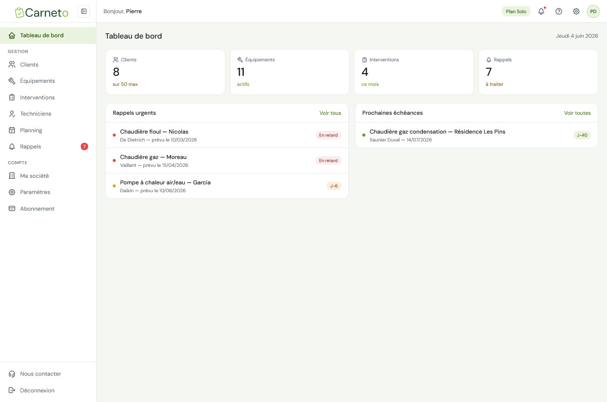607x402 pixels.
Task: Click 'Saunier Duval — 14/07/2026' text
Action: tap(401, 140)
